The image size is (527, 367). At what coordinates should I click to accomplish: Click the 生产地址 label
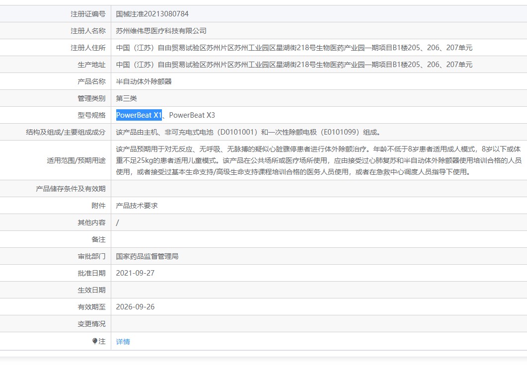[91, 65]
